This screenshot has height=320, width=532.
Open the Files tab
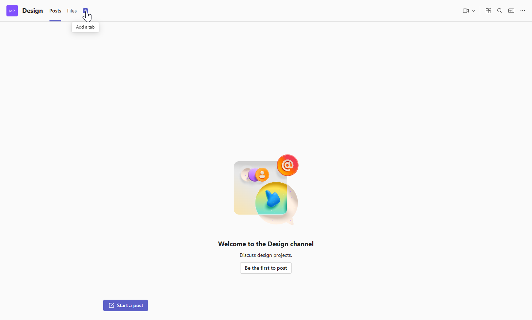point(72,11)
